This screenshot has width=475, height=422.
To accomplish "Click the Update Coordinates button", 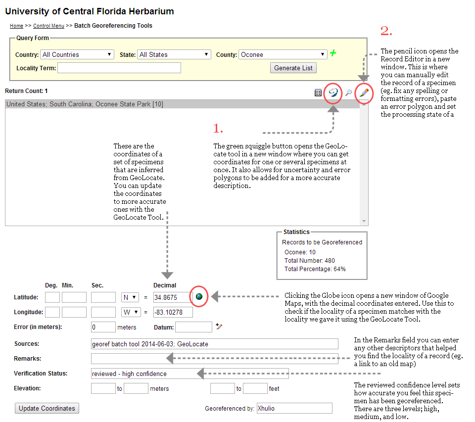I will click(x=47, y=408).
